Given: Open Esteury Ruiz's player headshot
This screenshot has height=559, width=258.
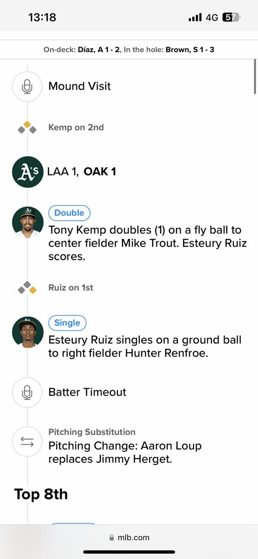Looking at the screenshot, I should click(27, 332).
